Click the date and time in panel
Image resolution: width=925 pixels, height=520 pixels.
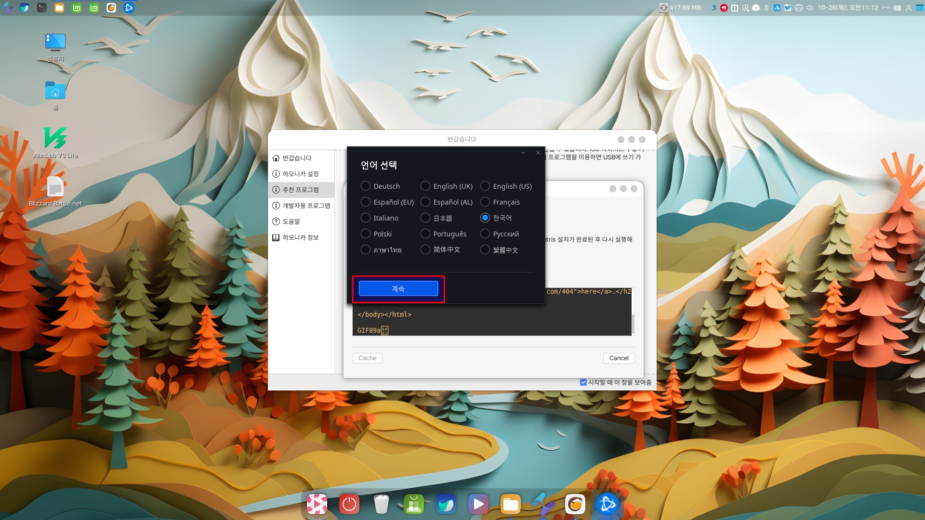tap(847, 8)
